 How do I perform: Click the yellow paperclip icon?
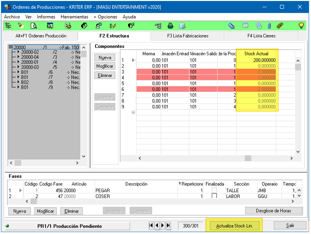tap(280, 26)
